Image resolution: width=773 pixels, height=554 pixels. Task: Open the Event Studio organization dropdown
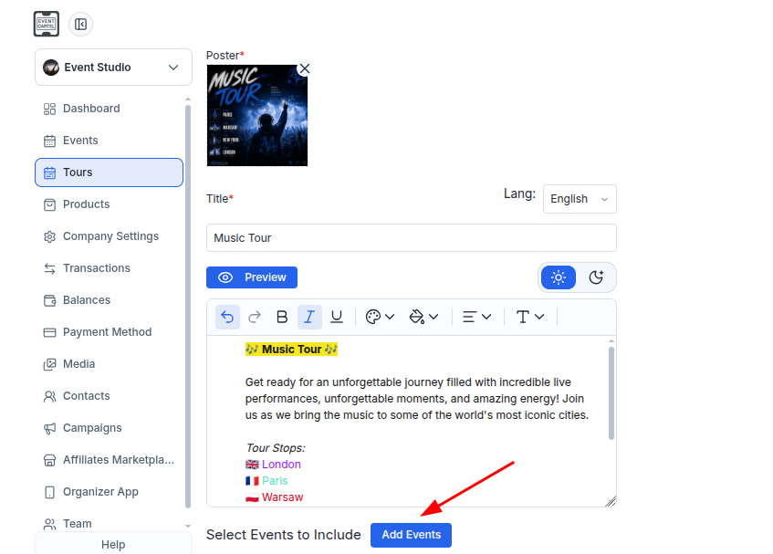pyautogui.click(x=113, y=67)
